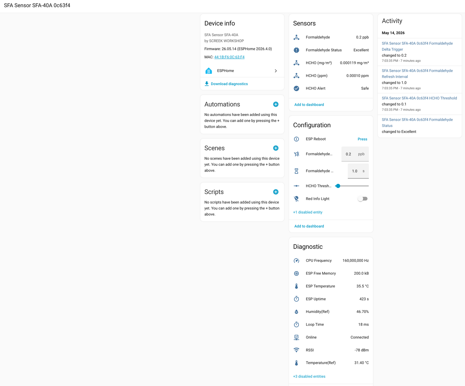Screen dimensions: 465x386
Task: Click the 0.000119 mg/m³ value
Action: pos(354,63)
